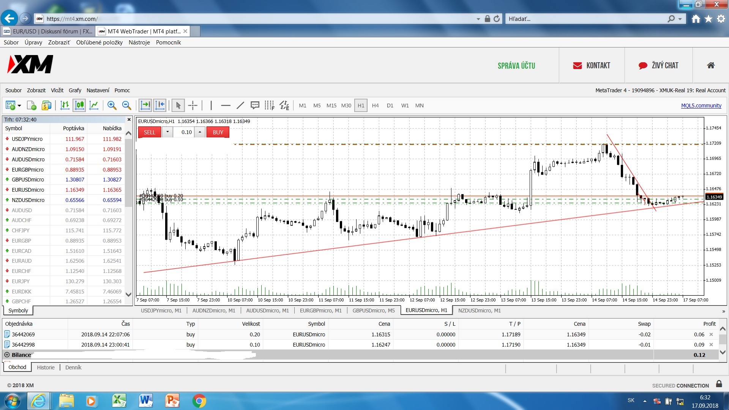Switch to candlestick chart view
The image size is (729, 410).
[79, 106]
